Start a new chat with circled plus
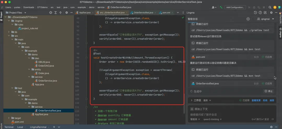 [x=248, y=19]
